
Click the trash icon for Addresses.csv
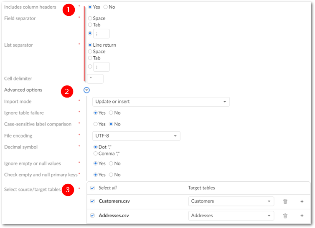tap(285, 215)
